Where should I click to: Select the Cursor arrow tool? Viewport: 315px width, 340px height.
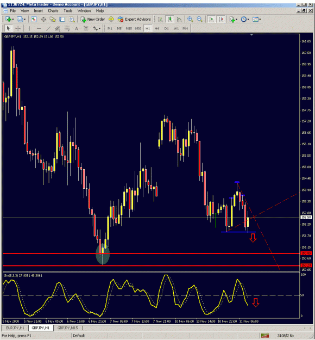(8, 28)
